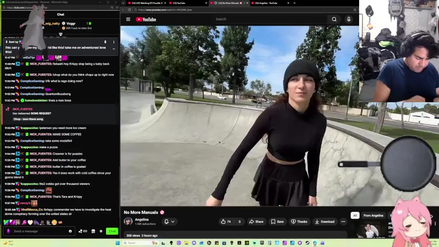Viewport: 439px width, 247px height.
Task: Select the heart emote in quick emotes
Action: pos(30,222)
